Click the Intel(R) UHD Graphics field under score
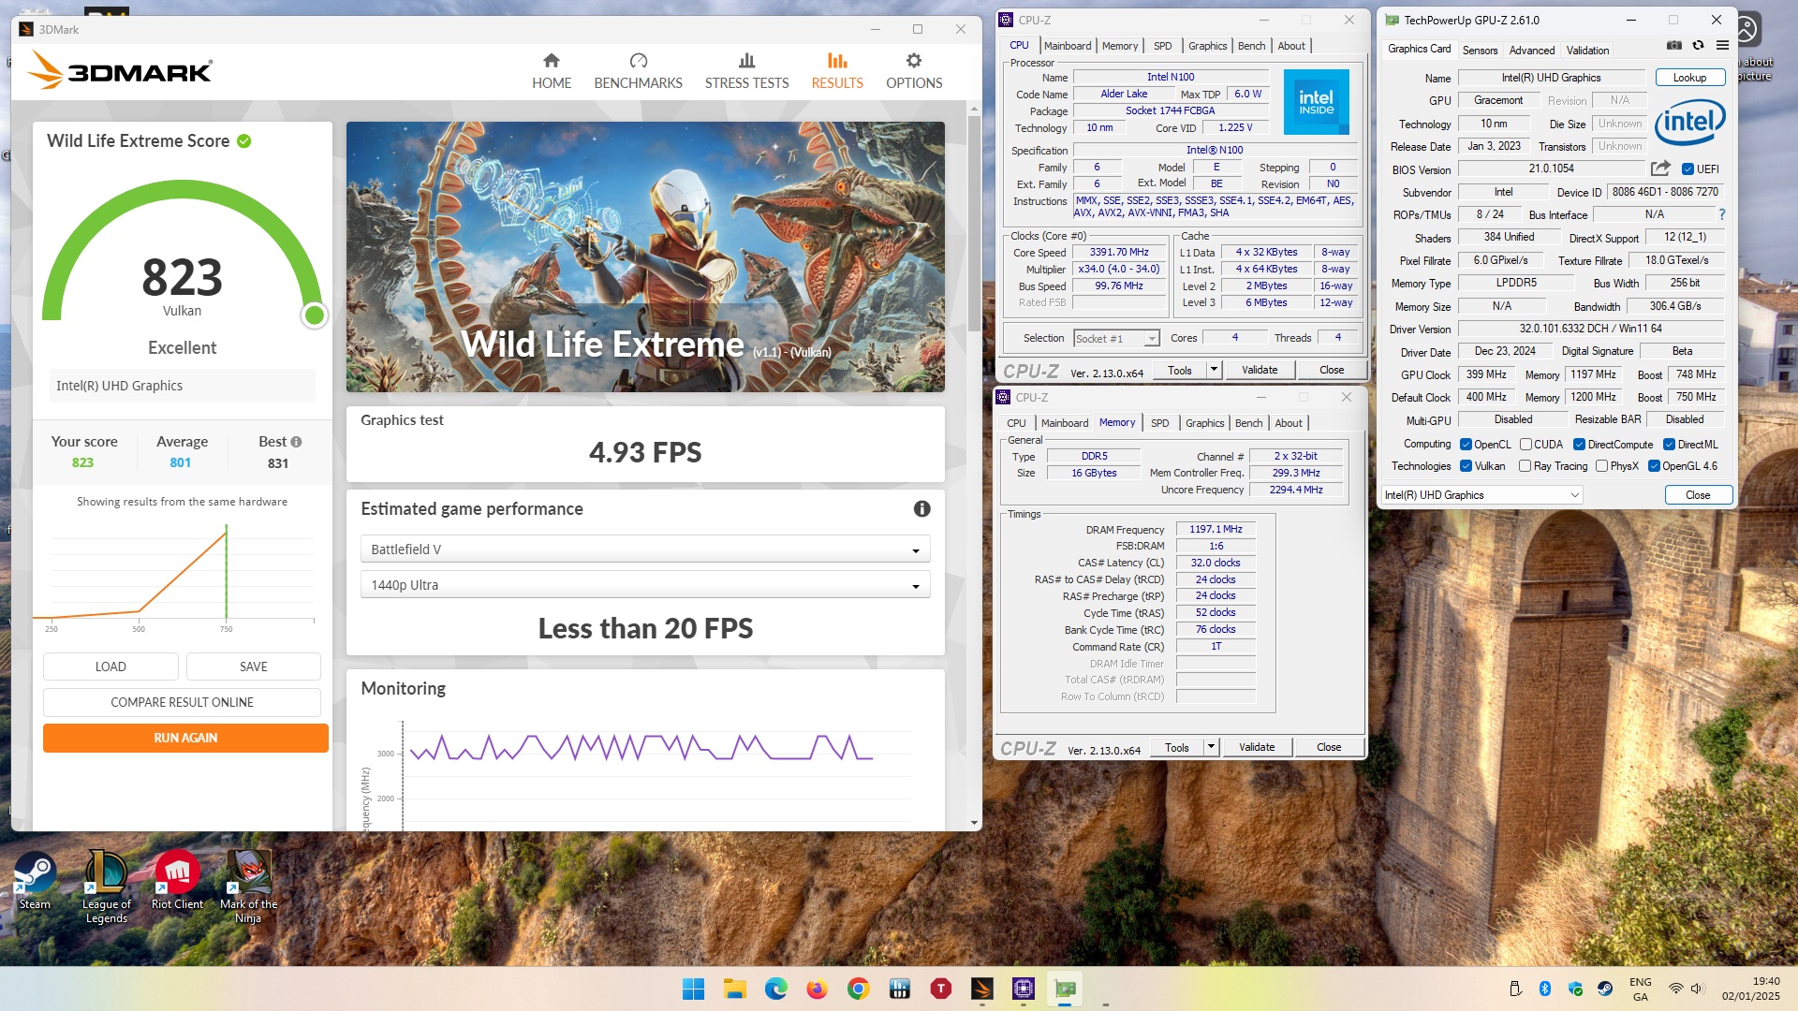Screen dimensions: 1798x1011 182,386
